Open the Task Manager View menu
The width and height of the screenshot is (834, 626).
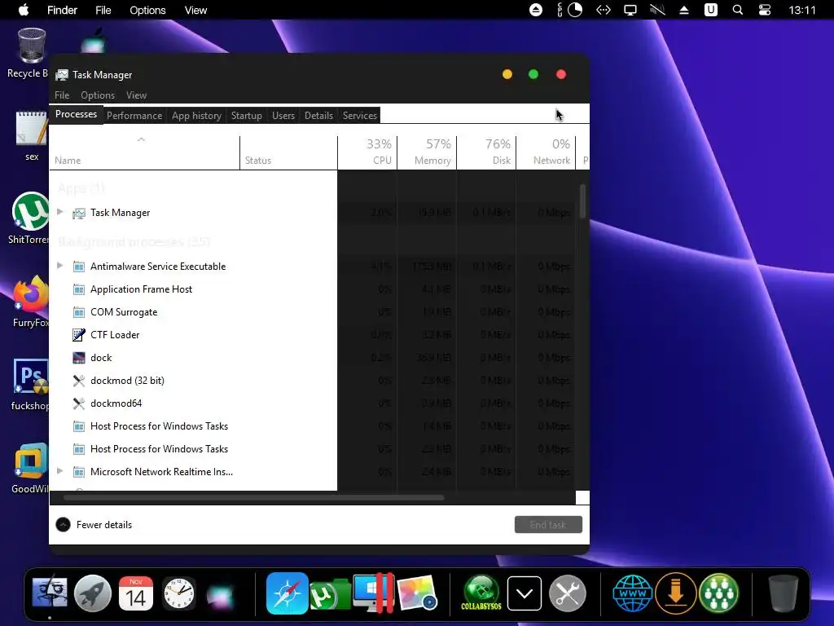point(136,95)
